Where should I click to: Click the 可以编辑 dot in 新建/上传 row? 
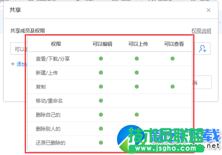tap(101, 73)
